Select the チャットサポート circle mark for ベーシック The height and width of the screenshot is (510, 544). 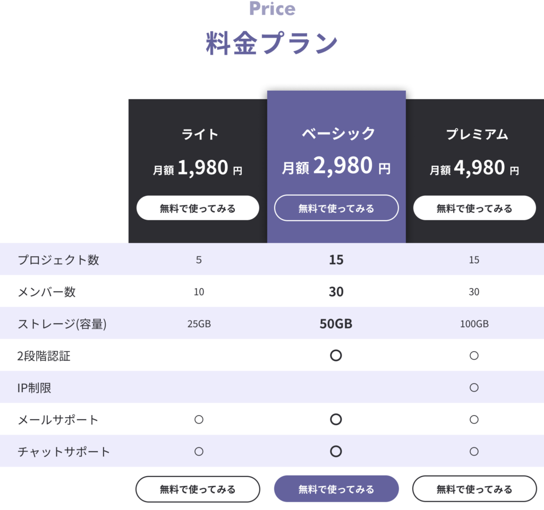click(336, 452)
